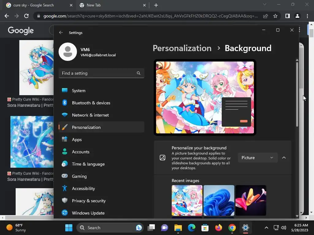Viewport: 314px width, 235px height.
Task: Open Microsoft Store from taskbar
Action: (205, 228)
